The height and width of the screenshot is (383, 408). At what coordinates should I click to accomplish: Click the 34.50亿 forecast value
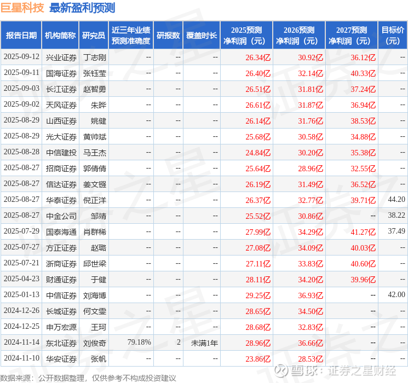point(311,311)
